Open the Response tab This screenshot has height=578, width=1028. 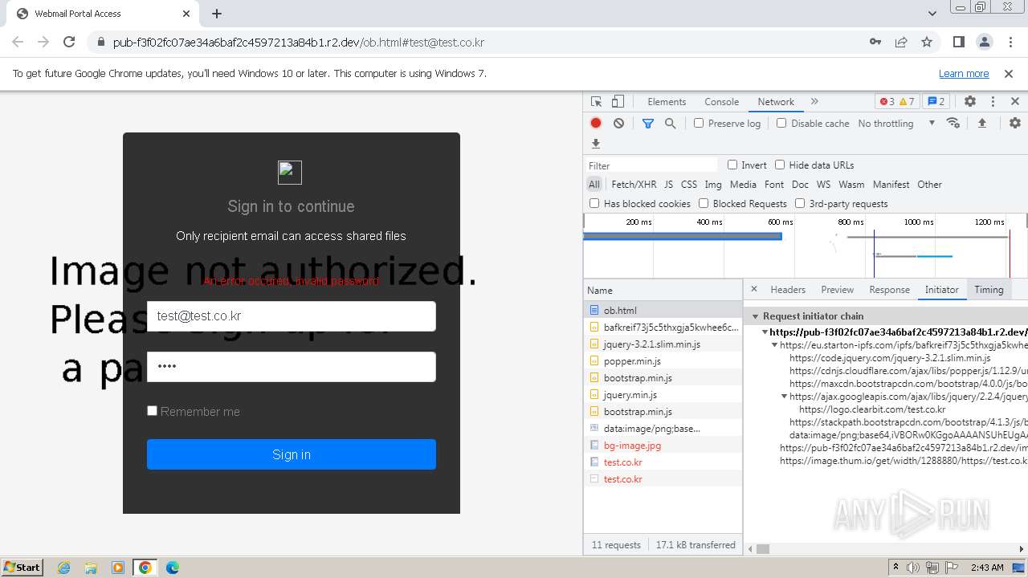pyautogui.click(x=889, y=290)
